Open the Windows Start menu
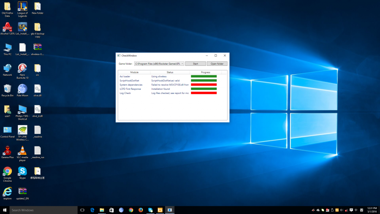 (x=5, y=210)
